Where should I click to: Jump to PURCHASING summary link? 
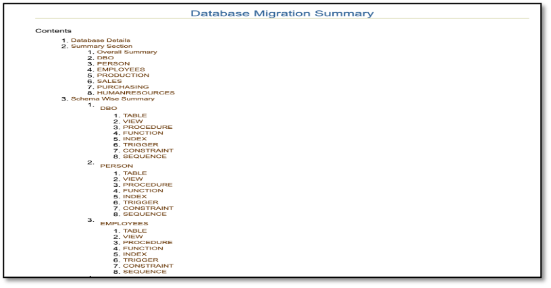(x=123, y=87)
